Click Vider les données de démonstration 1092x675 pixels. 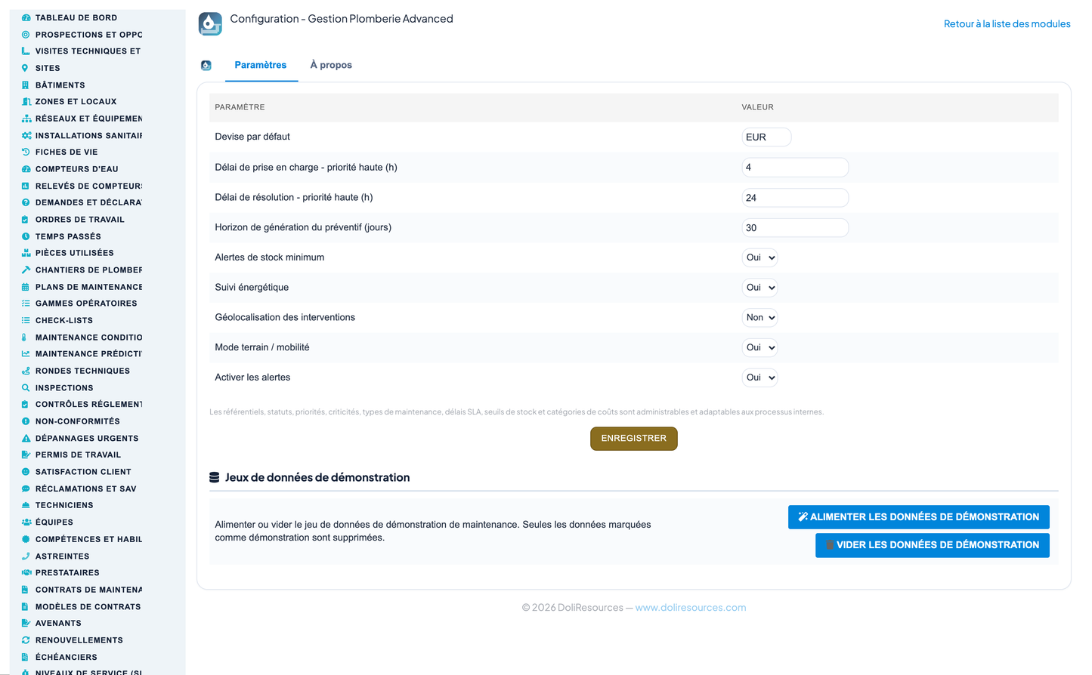click(932, 545)
